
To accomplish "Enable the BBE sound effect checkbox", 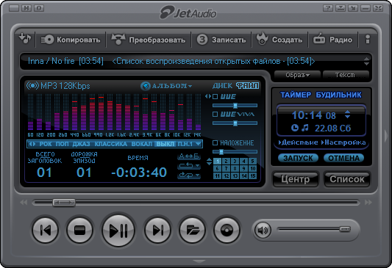I will click(x=215, y=97).
